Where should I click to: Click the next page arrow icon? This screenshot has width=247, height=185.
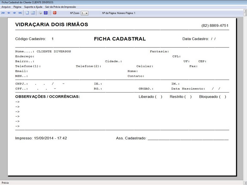pos(14,13)
